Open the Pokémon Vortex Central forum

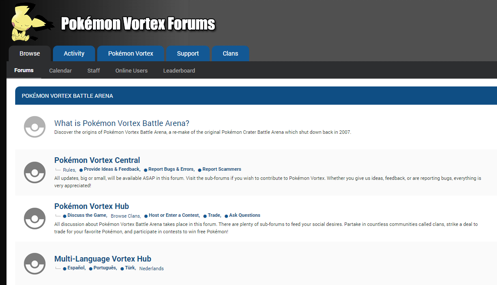97,160
